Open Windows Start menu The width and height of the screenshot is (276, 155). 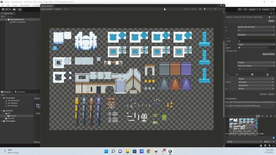pyautogui.click(x=106, y=151)
